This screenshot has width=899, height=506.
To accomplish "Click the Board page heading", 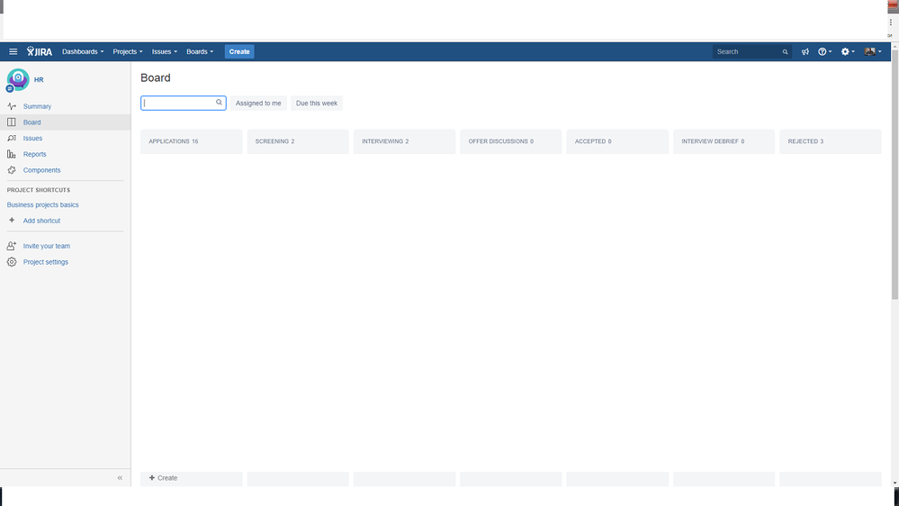I will [x=156, y=78].
